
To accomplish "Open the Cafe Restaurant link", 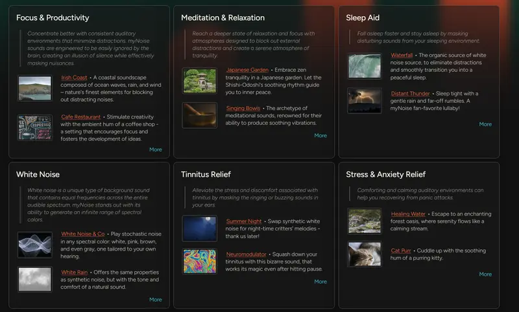I will [x=80, y=117].
